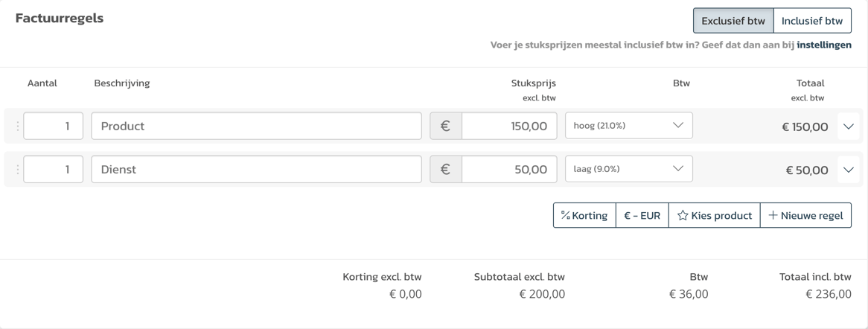Click the Dienst description field

256,169
